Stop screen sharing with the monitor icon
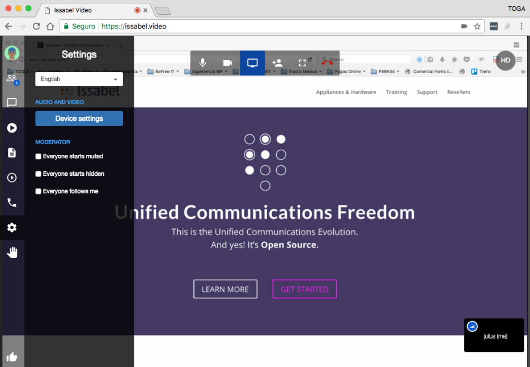This screenshot has height=367, width=530. (x=252, y=63)
